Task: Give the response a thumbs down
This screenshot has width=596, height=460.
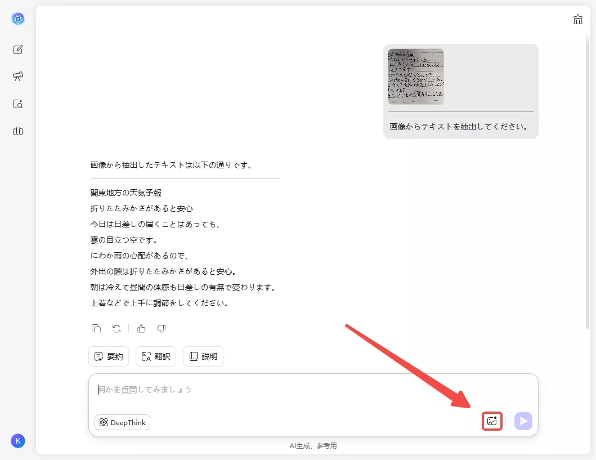Action: (162, 328)
